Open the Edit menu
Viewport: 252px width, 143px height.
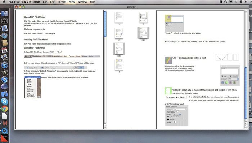pyautogui.click(x=53, y=2)
